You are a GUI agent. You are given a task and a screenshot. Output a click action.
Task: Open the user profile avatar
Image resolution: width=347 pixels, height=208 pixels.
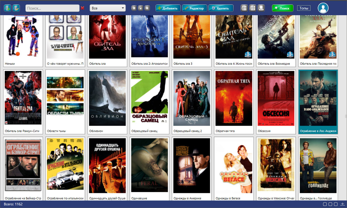tap(323, 8)
